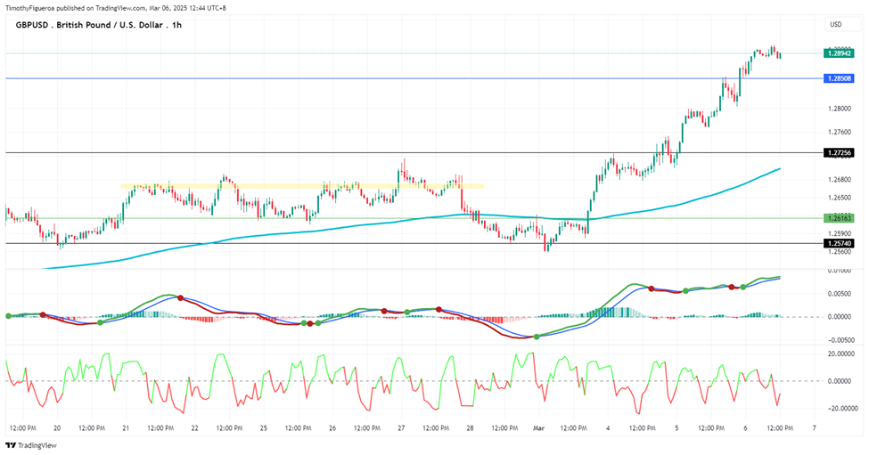Select the black 1.27256 price label
This screenshot has height=455, width=869.
(839, 153)
